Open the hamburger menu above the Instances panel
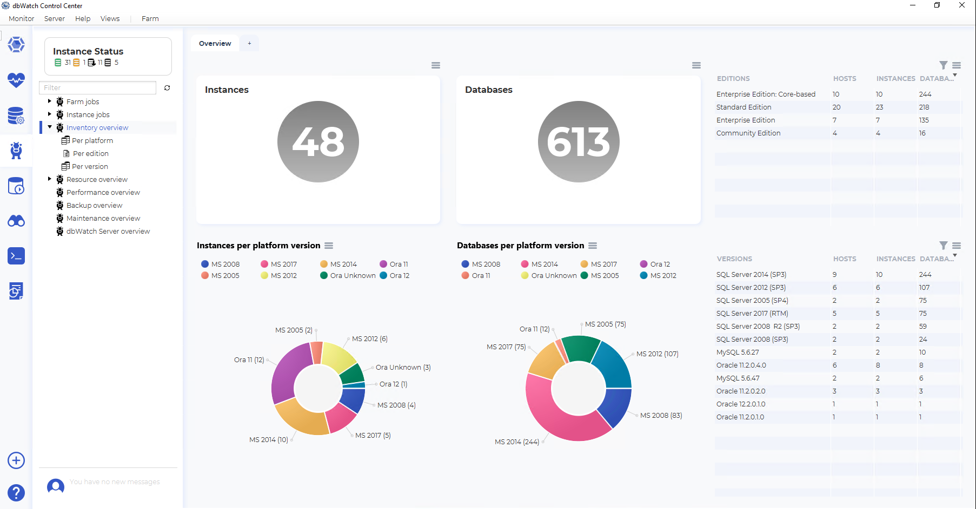The width and height of the screenshot is (976, 509). click(x=436, y=65)
